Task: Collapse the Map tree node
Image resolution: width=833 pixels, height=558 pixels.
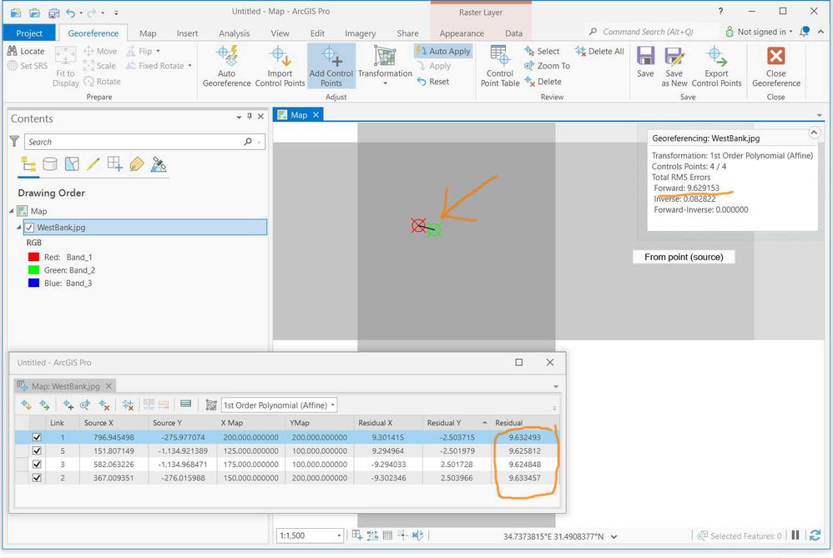Action: tap(12, 211)
